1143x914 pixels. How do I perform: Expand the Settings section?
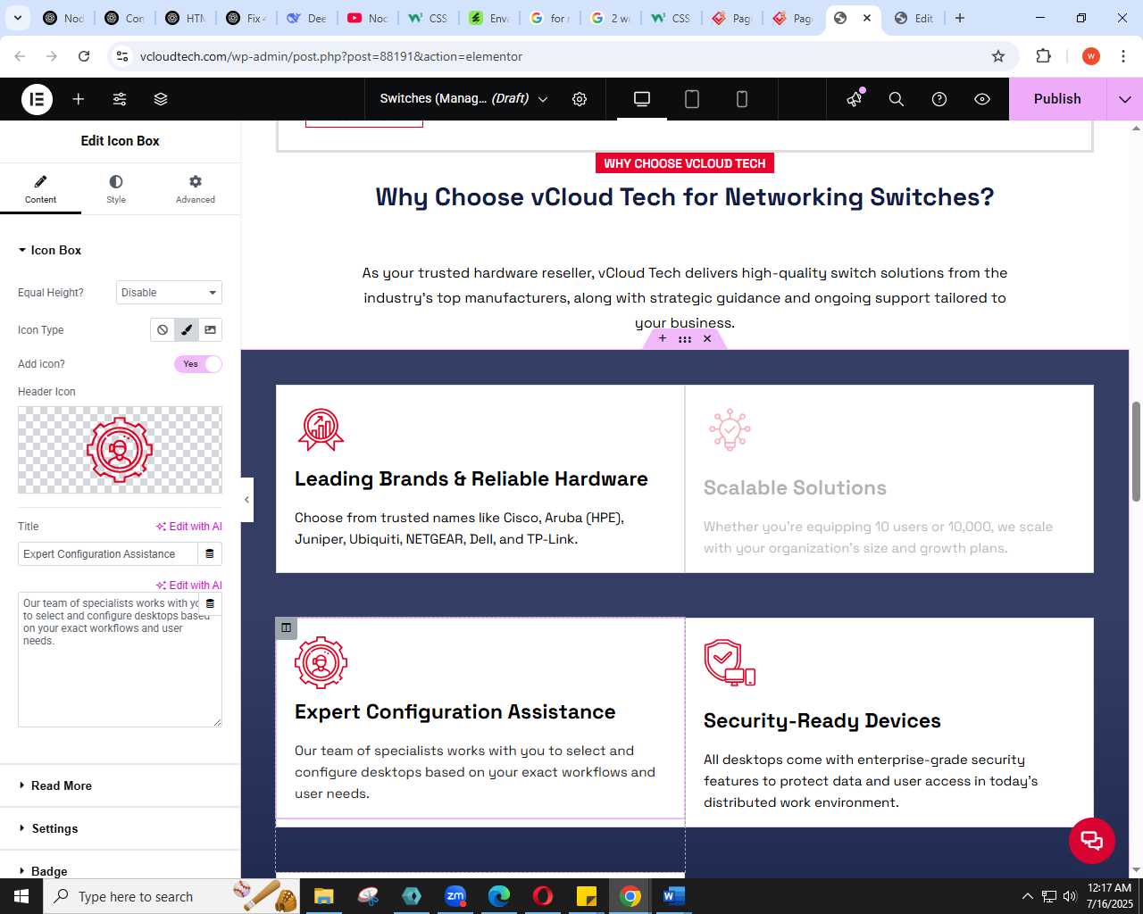click(48, 829)
